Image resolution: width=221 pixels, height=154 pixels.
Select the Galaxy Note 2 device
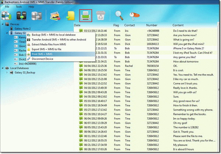pyautogui.click(x=22, y=28)
